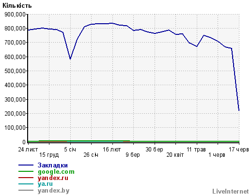Click the gray yandex.by legend line swatch
252x196 pixels.
click(26, 190)
